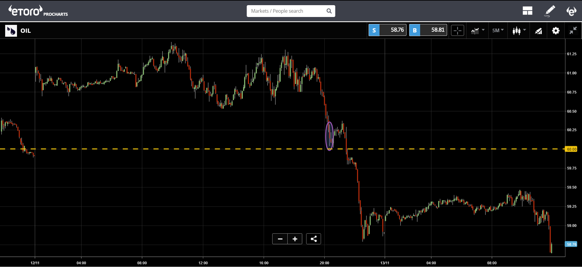Zoom in the chart with plus
The height and width of the screenshot is (267, 582).
tap(295, 239)
